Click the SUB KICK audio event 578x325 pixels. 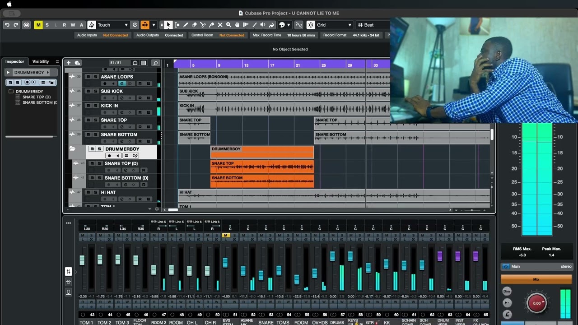[x=284, y=94]
